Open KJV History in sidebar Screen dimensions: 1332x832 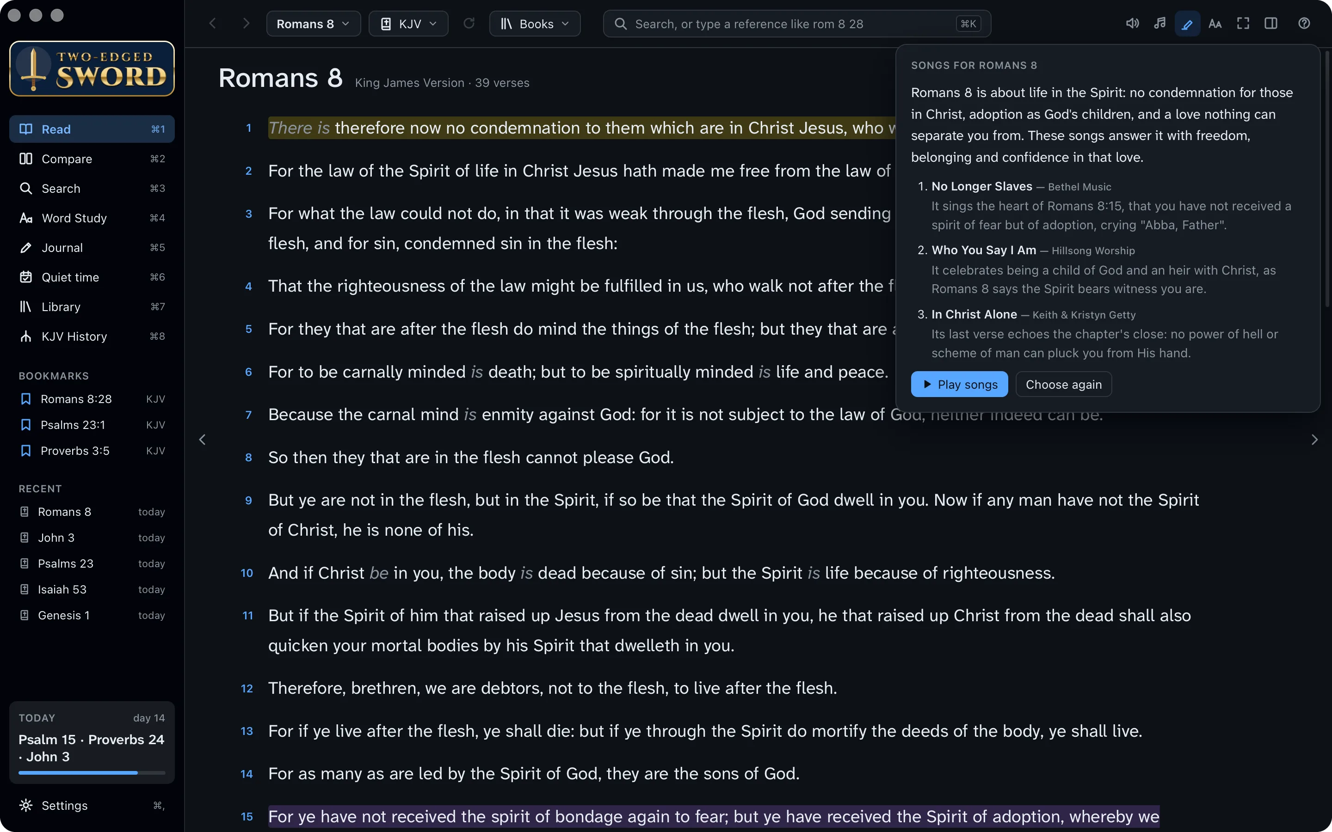pyautogui.click(x=92, y=336)
